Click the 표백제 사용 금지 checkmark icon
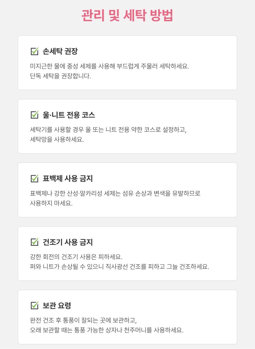The width and height of the screenshot is (255, 349). (x=34, y=179)
